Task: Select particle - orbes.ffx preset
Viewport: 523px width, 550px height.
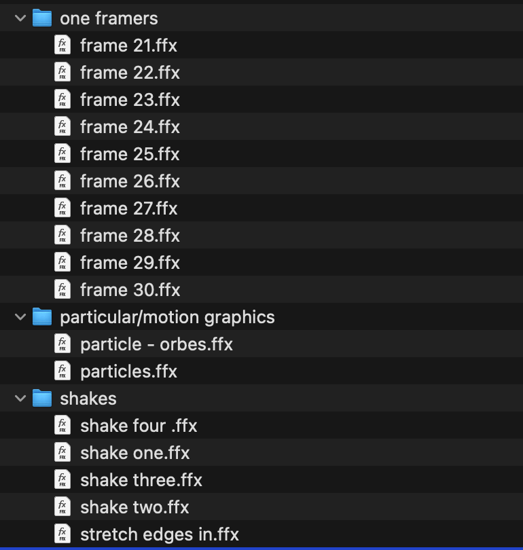Action: [156, 344]
